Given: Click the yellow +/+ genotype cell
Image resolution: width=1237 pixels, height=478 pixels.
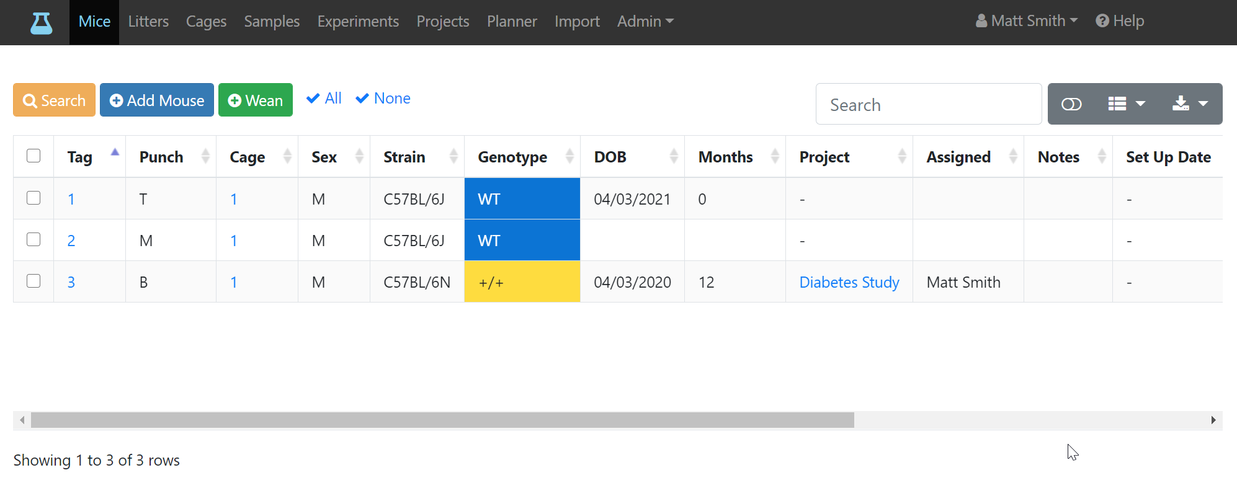Looking at the screenshot, I should (x=522, y=281).
